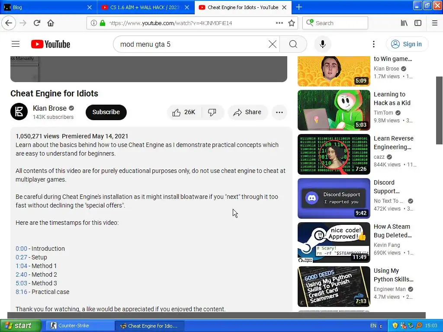Open the browser home page icon
The image size is (443, 332).
(51, 23)
